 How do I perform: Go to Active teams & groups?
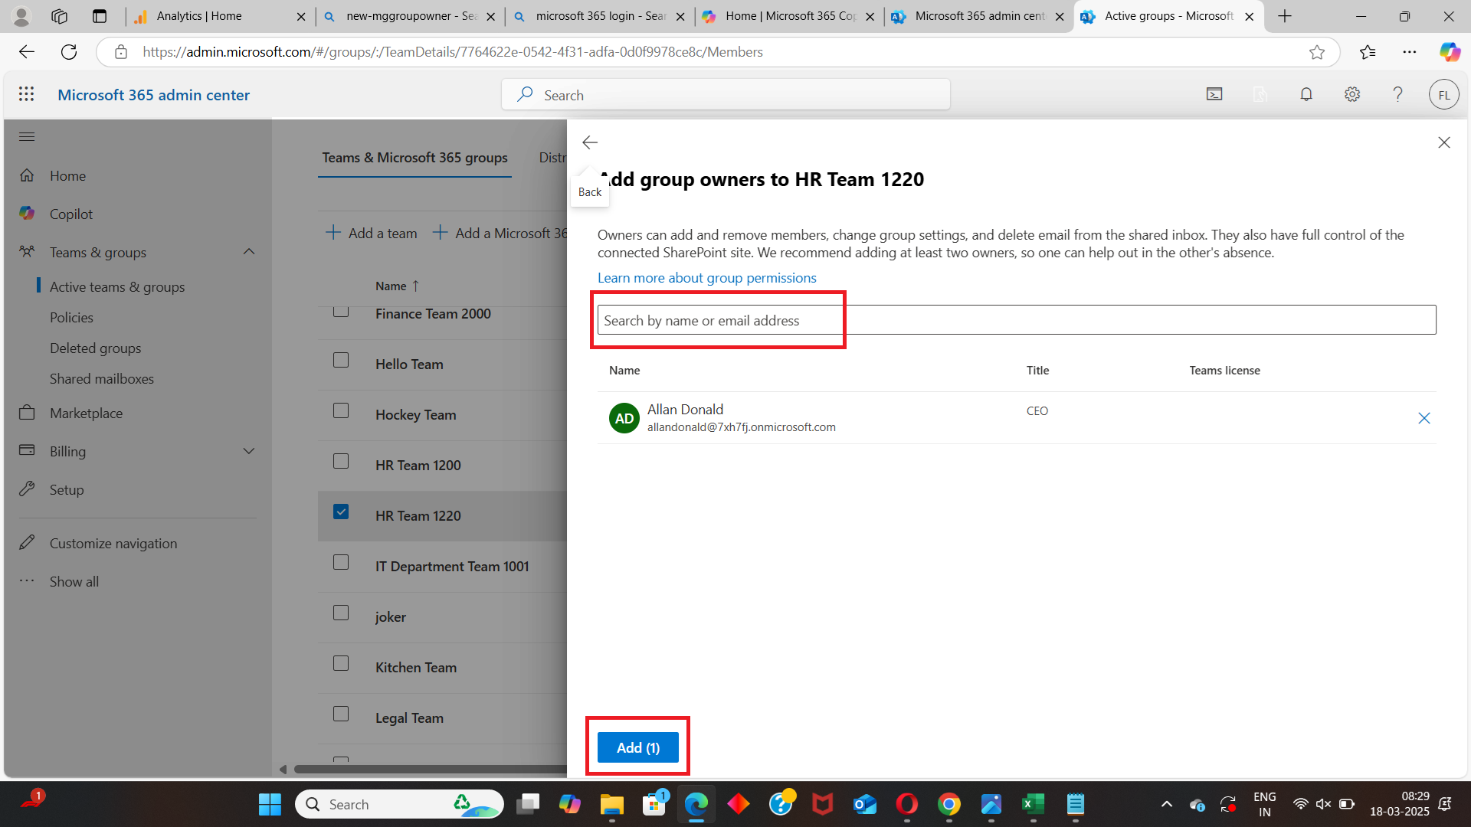117,286
